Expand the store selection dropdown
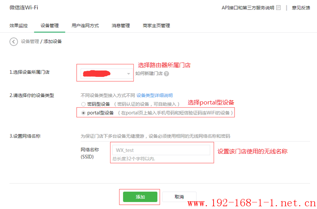 107,74
